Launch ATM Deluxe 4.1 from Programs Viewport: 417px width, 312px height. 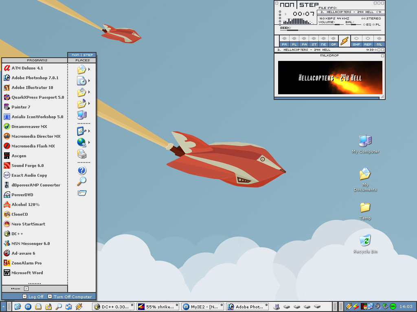(35, 68)
